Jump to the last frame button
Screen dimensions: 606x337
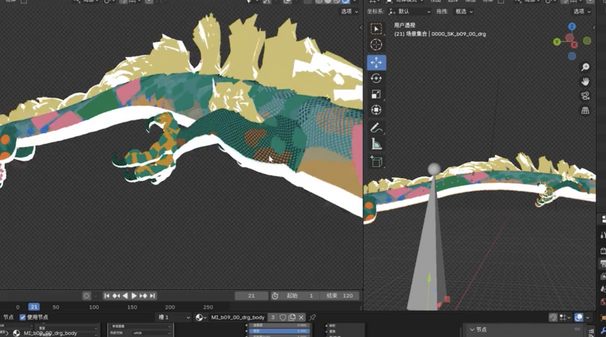153,296
